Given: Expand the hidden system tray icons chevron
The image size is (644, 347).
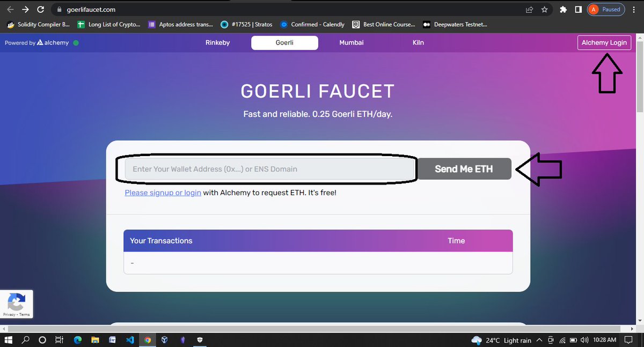Looking at the screenshot, I should [539, 340].
